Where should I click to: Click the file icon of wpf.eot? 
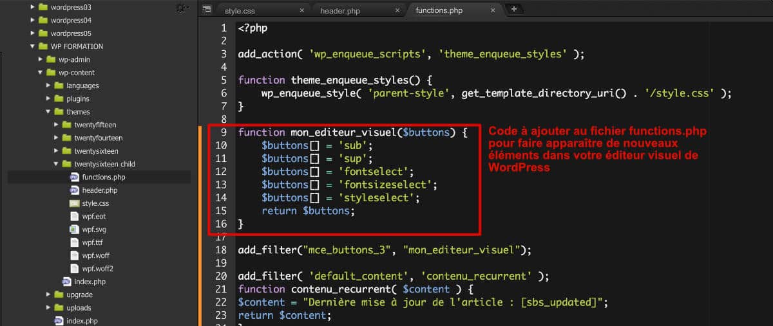[x=74, y=216]
